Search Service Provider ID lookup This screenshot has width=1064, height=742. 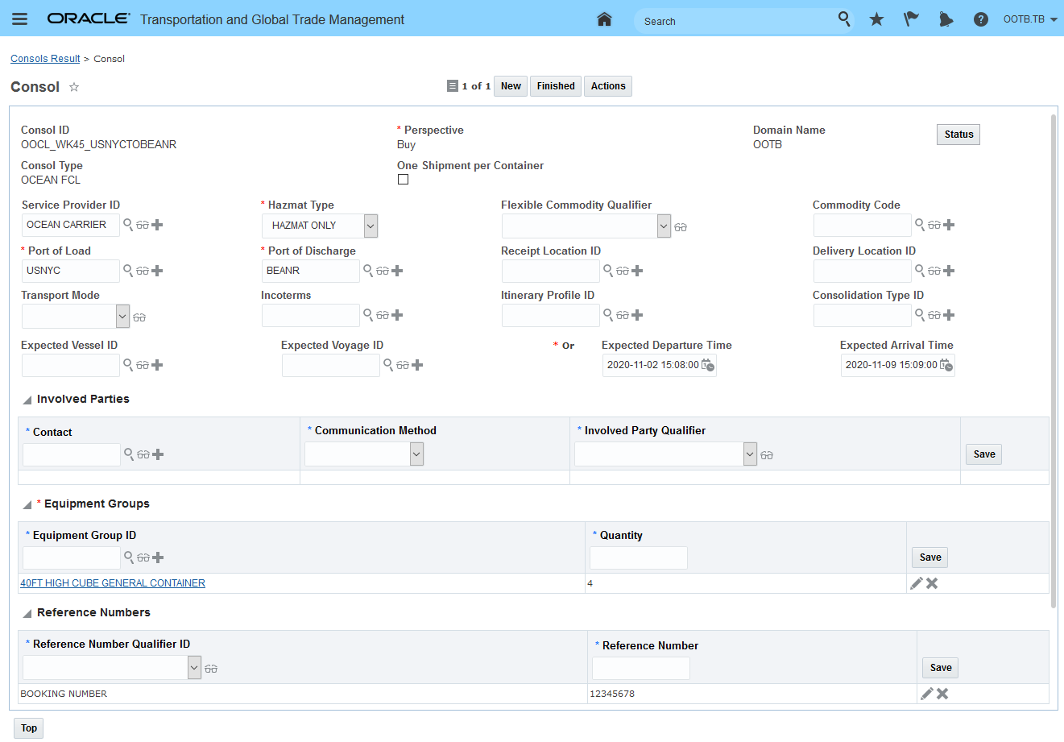(x=128, y=225)
